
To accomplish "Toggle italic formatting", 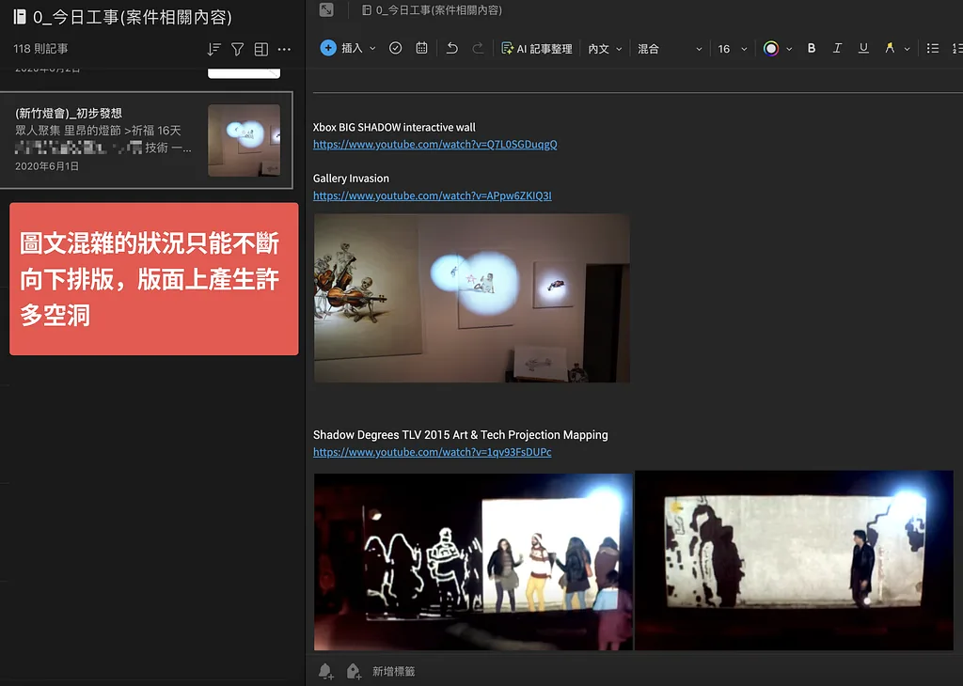I will [837, 48].
